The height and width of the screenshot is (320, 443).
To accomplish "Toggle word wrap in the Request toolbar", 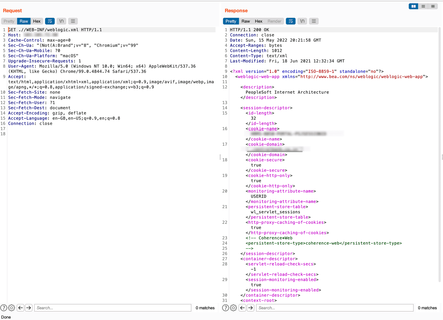I will click(50, 21).
